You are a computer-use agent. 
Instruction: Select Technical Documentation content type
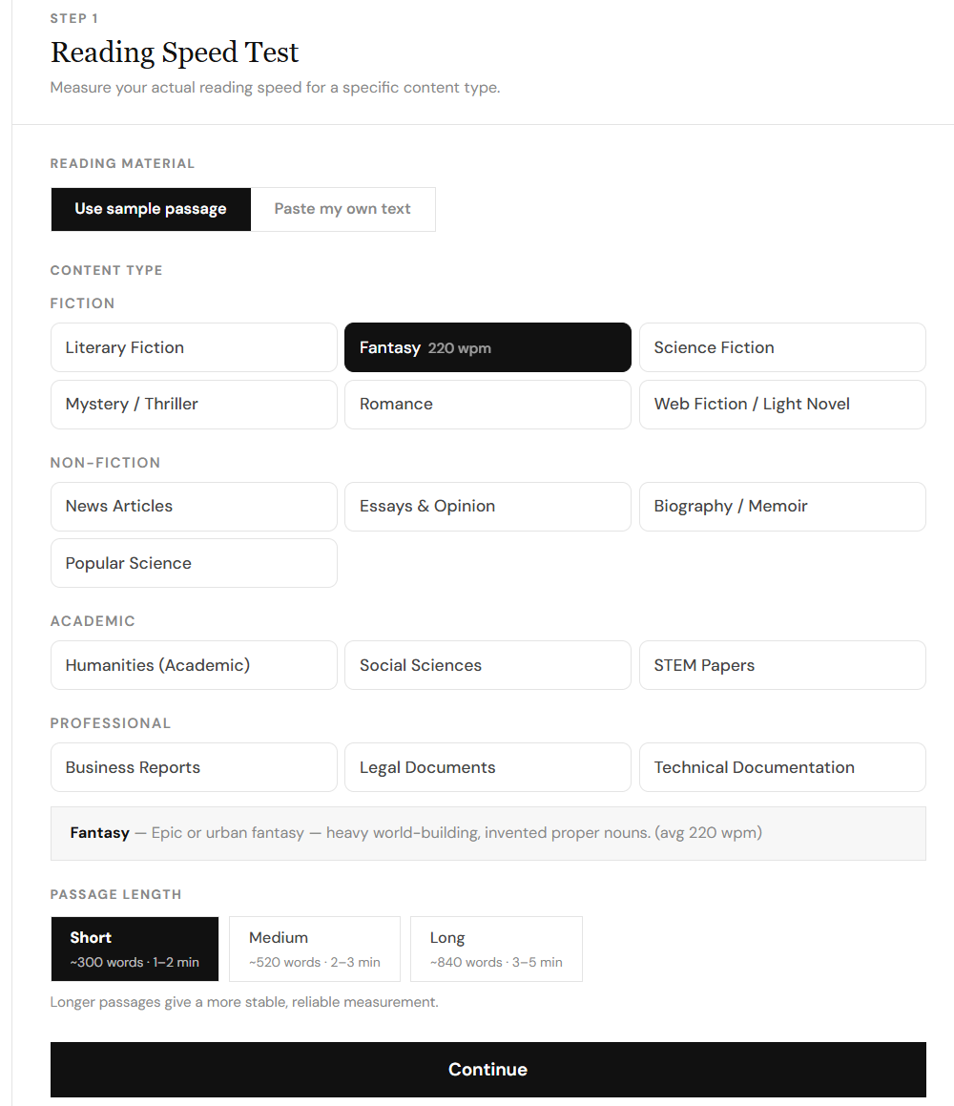click(782, 766)
